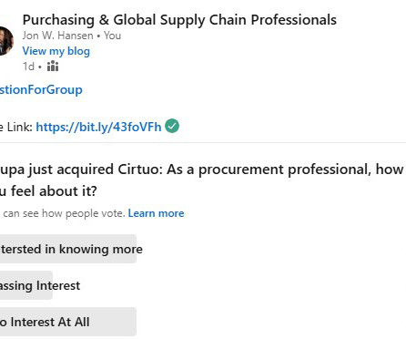Click the poll question about Coupa acquiring Cirtuo
This screenshot has height=339, width=406.
[201, 180]
